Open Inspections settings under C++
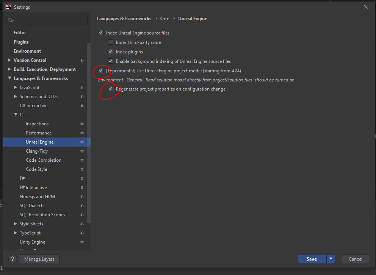Image resolution: width=376 pixels, height=275 pixels. click(x=37, y=124)
